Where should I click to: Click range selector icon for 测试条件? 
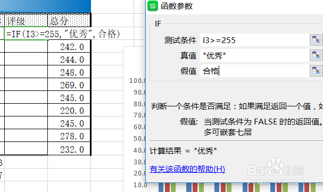click(316, 40)
